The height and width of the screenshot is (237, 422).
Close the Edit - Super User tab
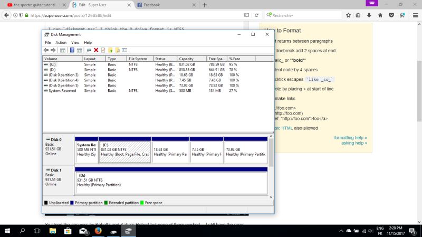pos(129,5)
